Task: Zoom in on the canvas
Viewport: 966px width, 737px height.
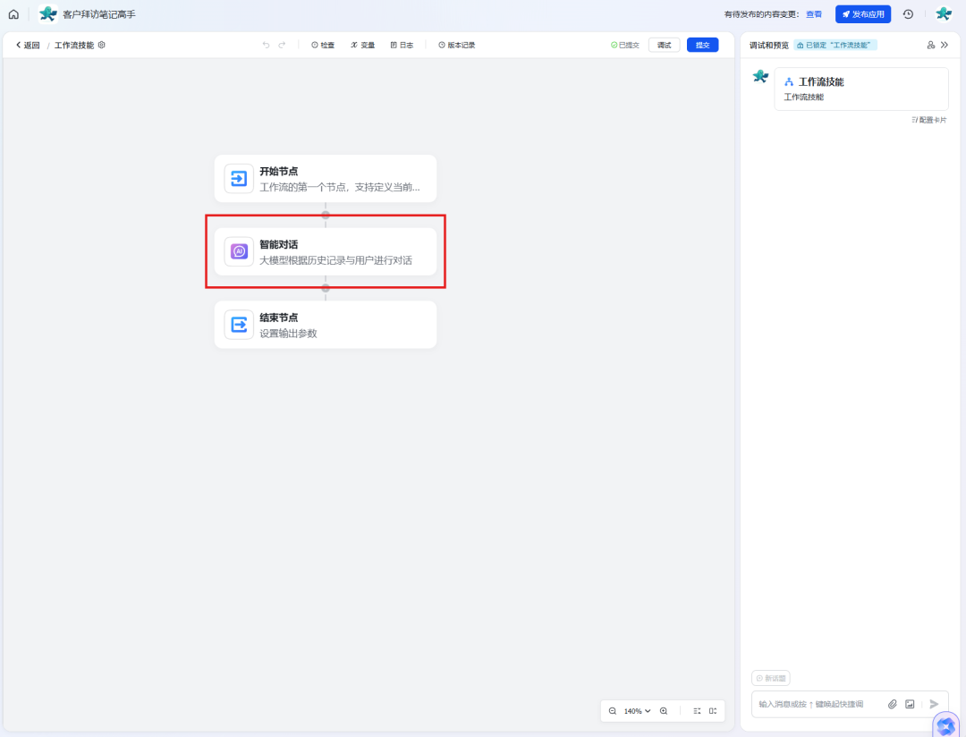Action: pos(664,710)
